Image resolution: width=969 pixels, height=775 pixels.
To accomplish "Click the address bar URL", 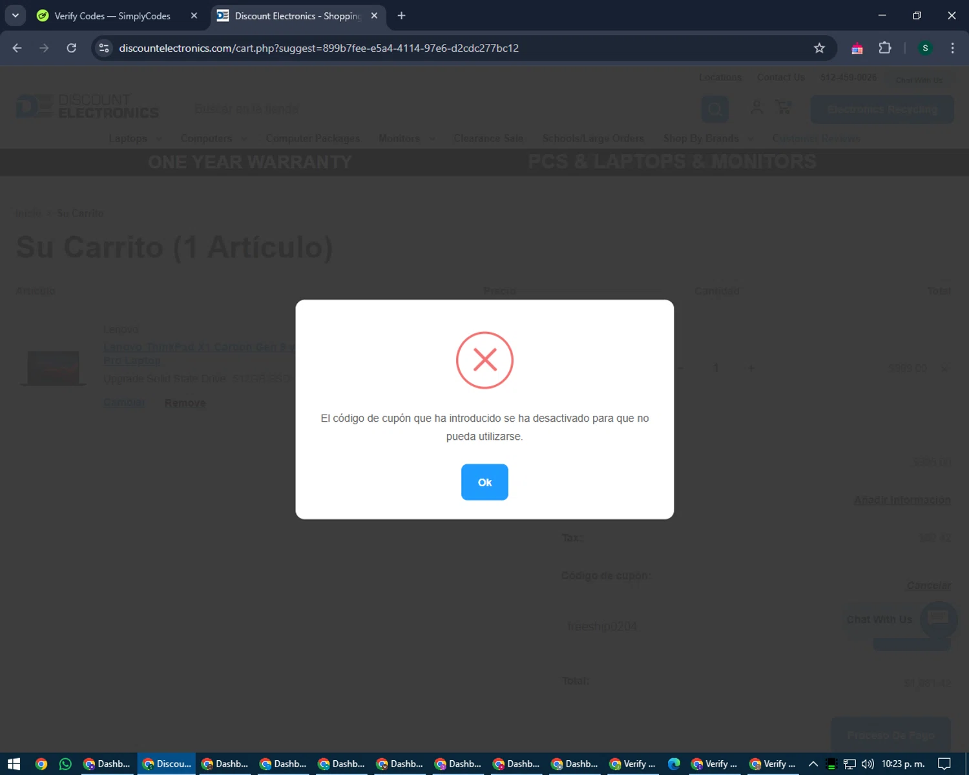I will [318, 48].
